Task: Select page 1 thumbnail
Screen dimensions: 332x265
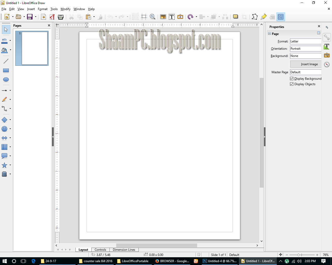Action: point(32,48)
